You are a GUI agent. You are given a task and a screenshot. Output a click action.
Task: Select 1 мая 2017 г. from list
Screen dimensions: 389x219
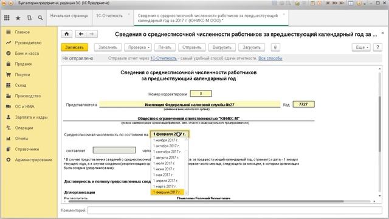point(168,175)
